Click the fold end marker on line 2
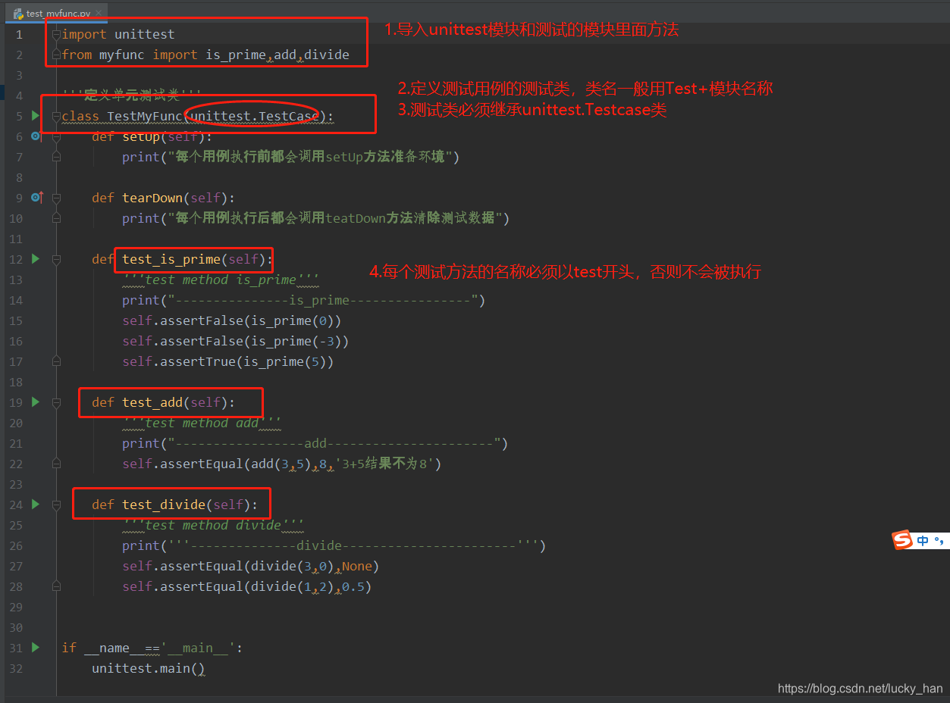The height and width of the screenshot is (703, 950). [56, 55]
